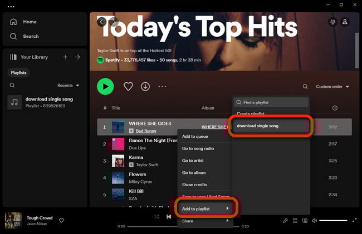
Task: Toggle shuffle playback
Action: [156, 217]
